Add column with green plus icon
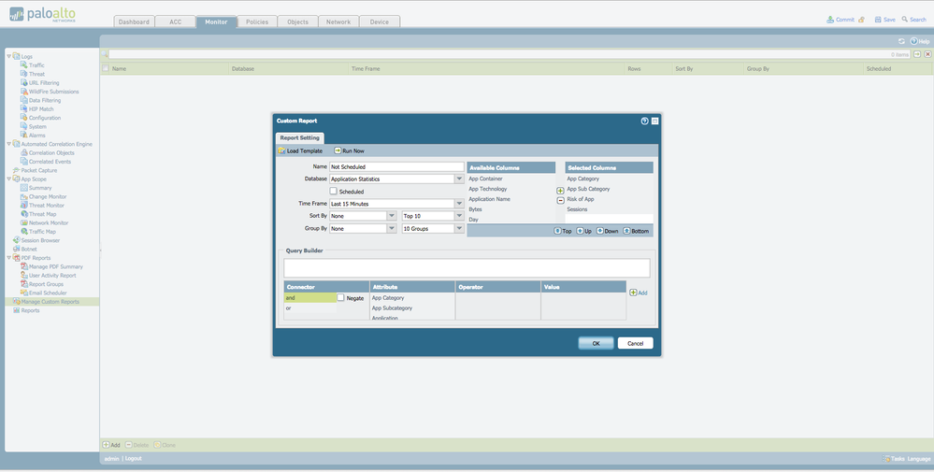934x472 pixels. [561, 191]
